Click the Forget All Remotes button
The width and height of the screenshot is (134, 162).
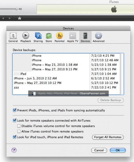click(x=108, y=137)
